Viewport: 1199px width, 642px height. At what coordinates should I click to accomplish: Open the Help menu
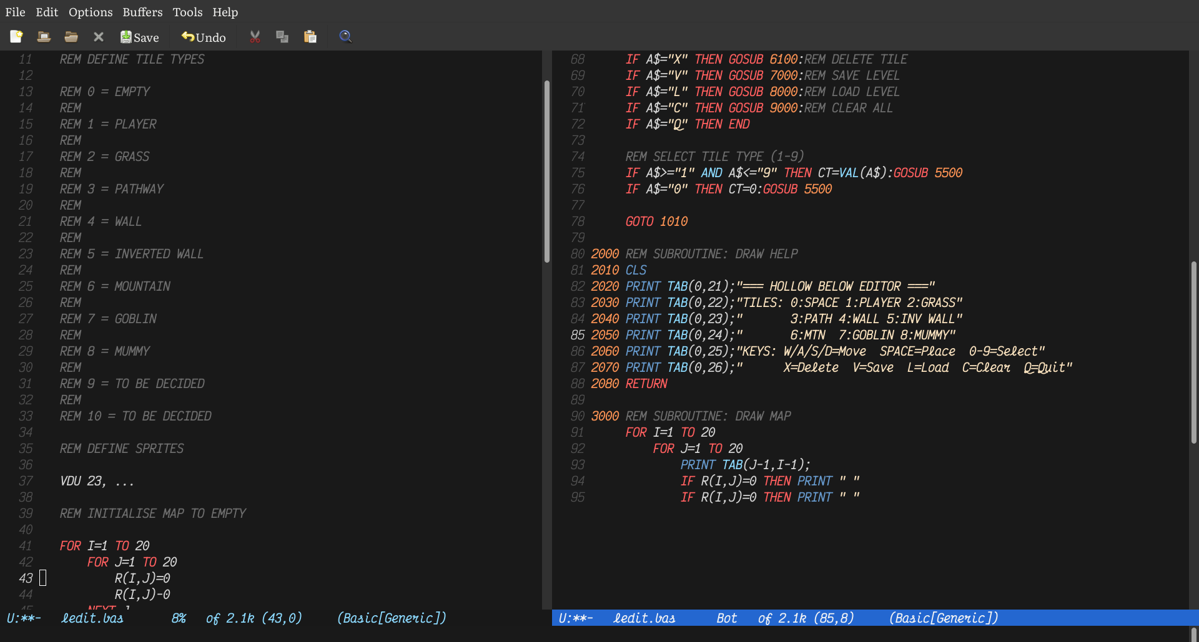coord(225,12)
